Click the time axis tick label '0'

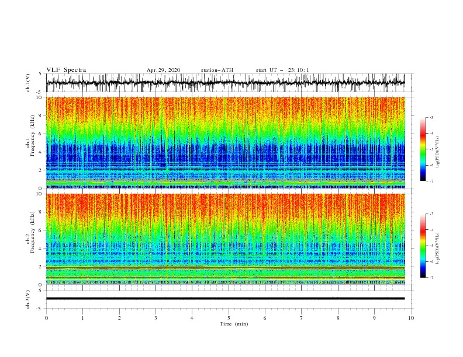[46, 318]
